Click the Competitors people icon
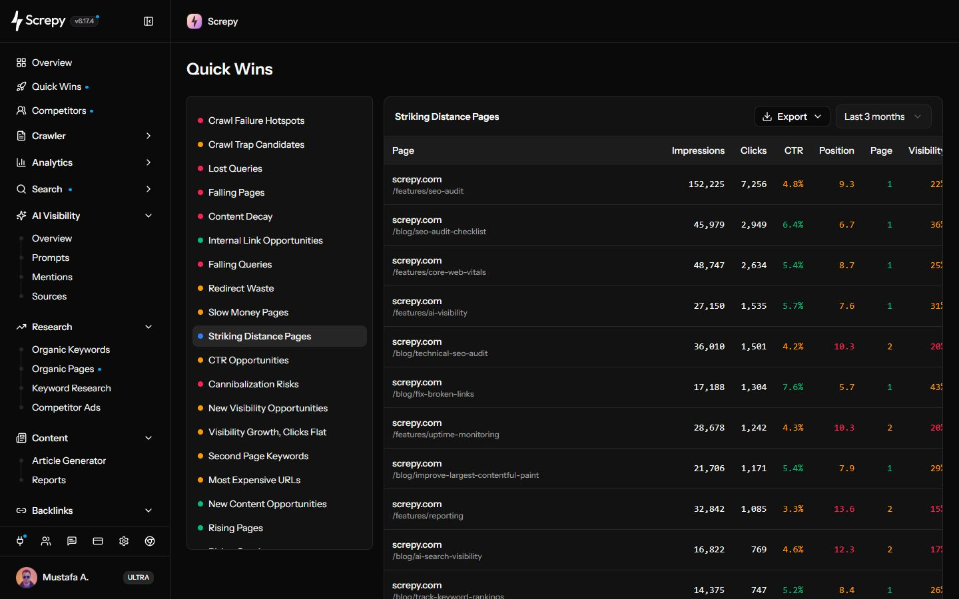This screenshot has width=959, height=599. [x=21, y=110]
